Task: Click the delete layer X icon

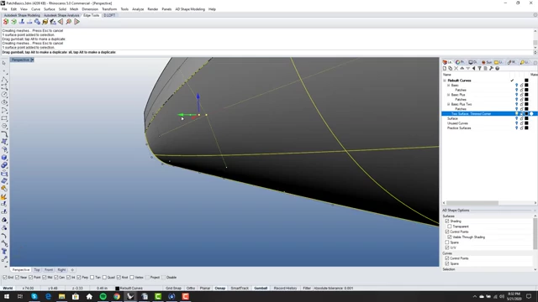Action: (456, 69)
